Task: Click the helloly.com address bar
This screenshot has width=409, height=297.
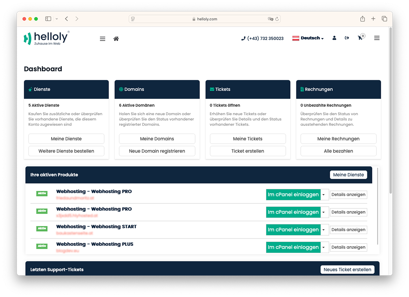Action: tap(205, 19)
